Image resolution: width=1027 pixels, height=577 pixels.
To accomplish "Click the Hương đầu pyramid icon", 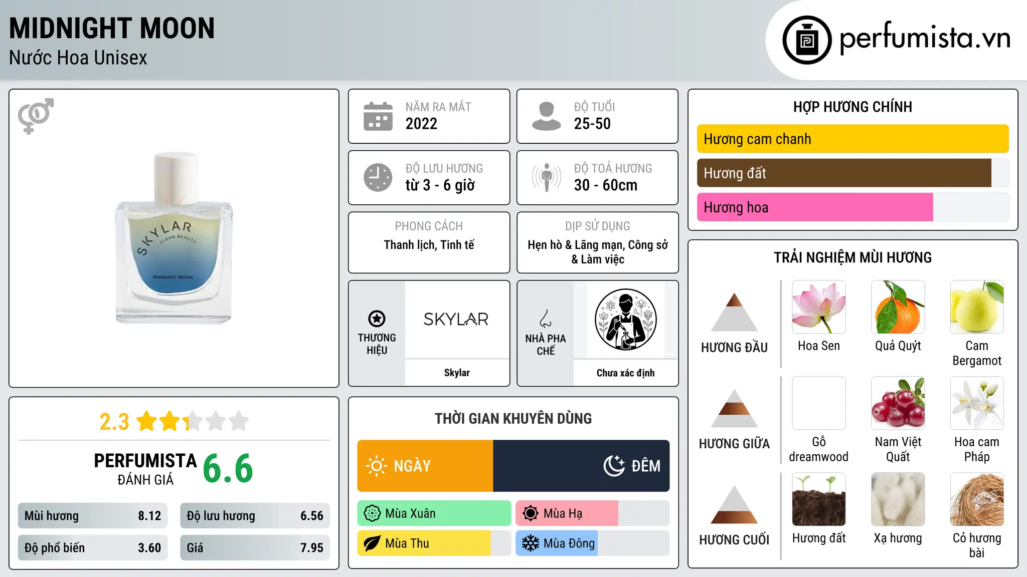I will [x=734, y=312].
